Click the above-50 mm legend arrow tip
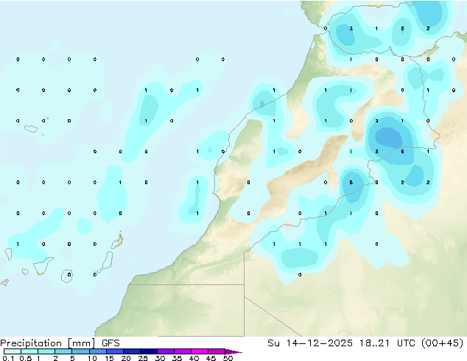467x361 pixels. tap(233, 351)
